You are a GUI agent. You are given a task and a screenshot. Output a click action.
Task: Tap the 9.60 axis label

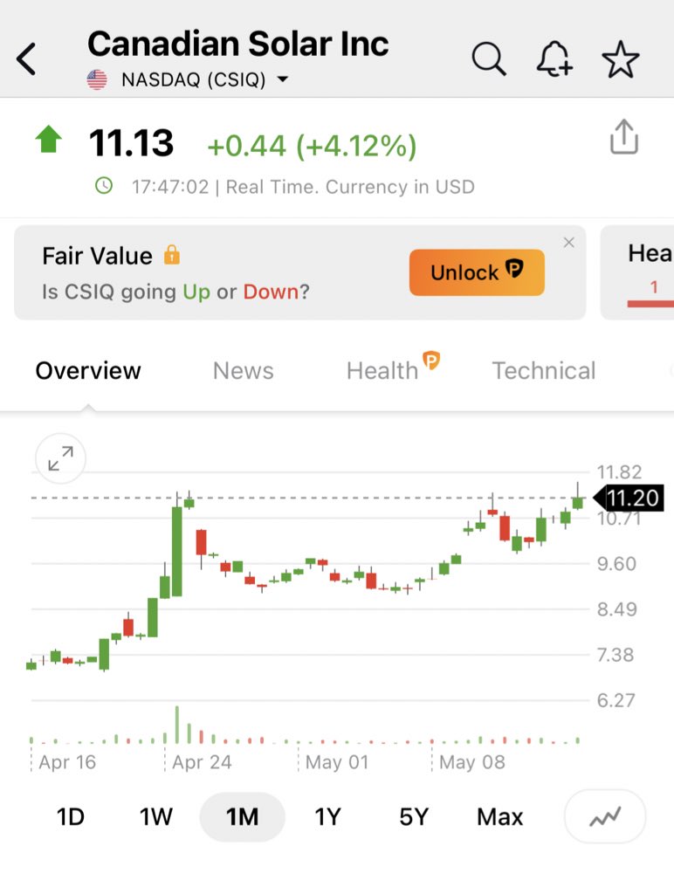pyautogui.click(x=616, y=563)
